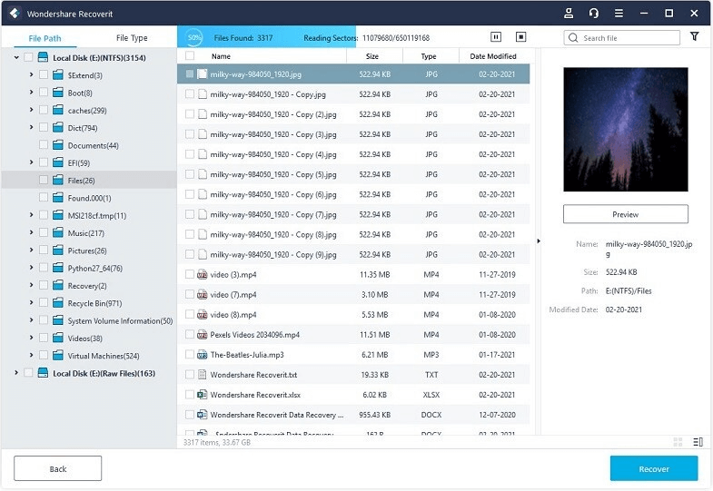713x491 pixels.
Task: Select the File Path tab
Action: click(x=45, y=38)
